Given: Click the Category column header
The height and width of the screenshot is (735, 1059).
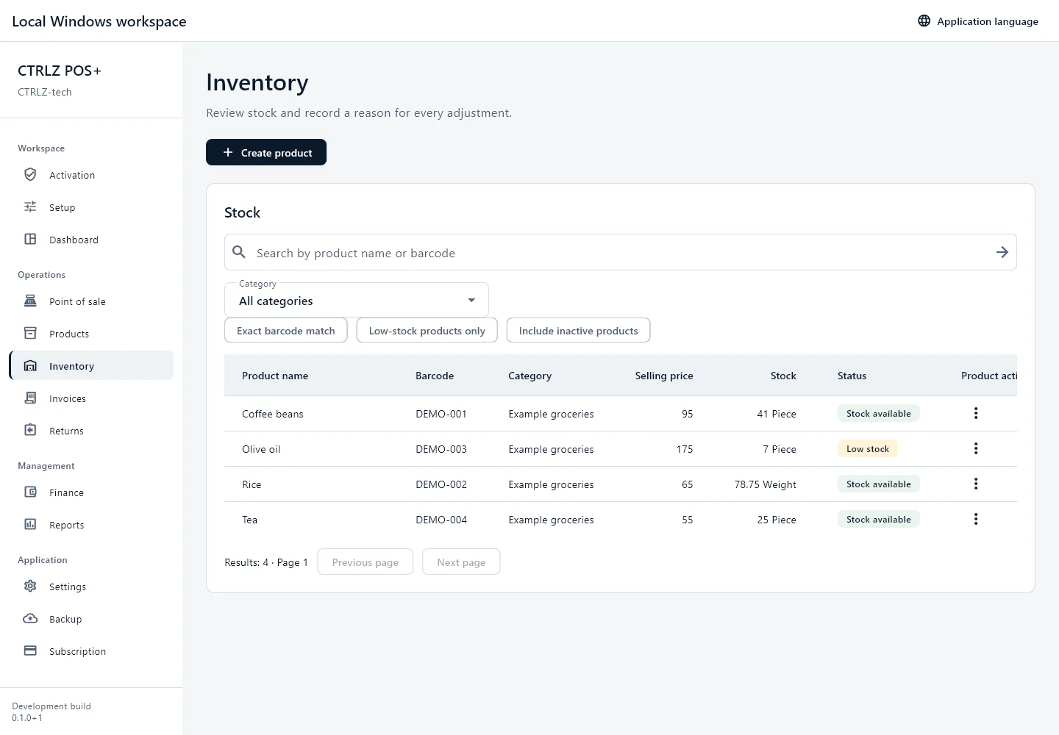Looking at the screenshot, I should coord(529,376).
